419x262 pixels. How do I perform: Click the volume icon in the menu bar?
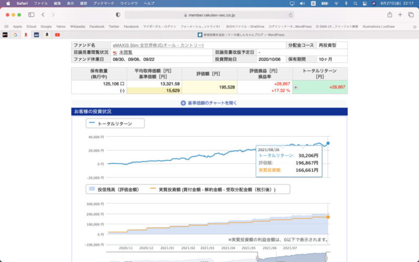(x=302, y=4)
